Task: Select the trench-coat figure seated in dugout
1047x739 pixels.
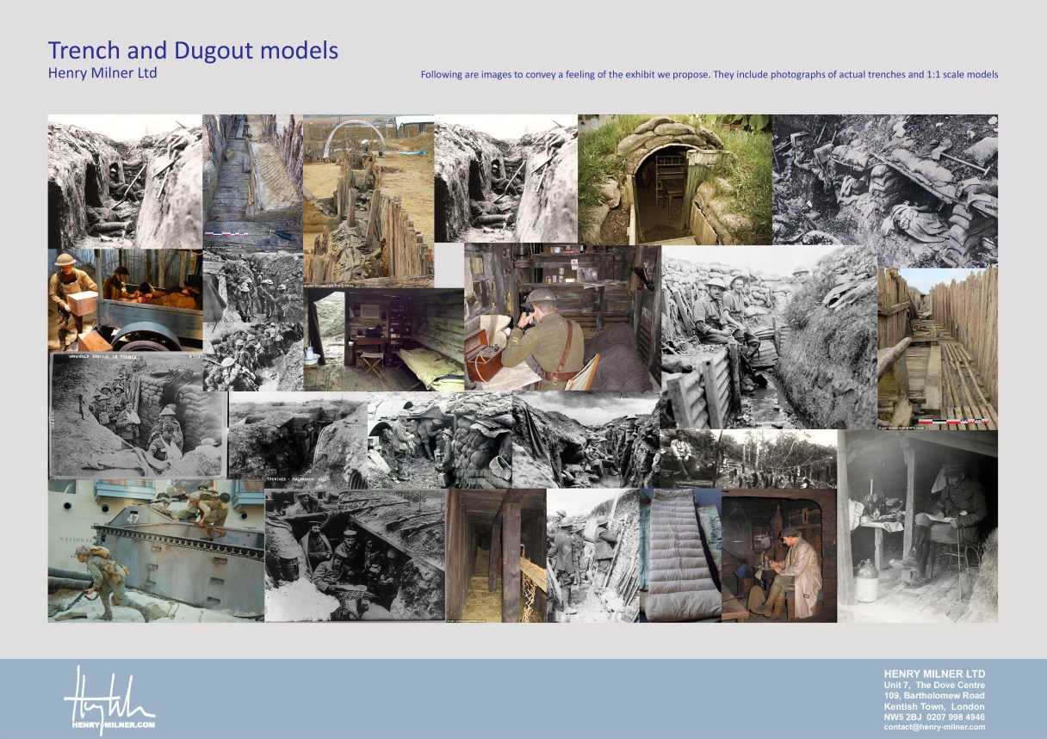Action: tap(778, 555)
